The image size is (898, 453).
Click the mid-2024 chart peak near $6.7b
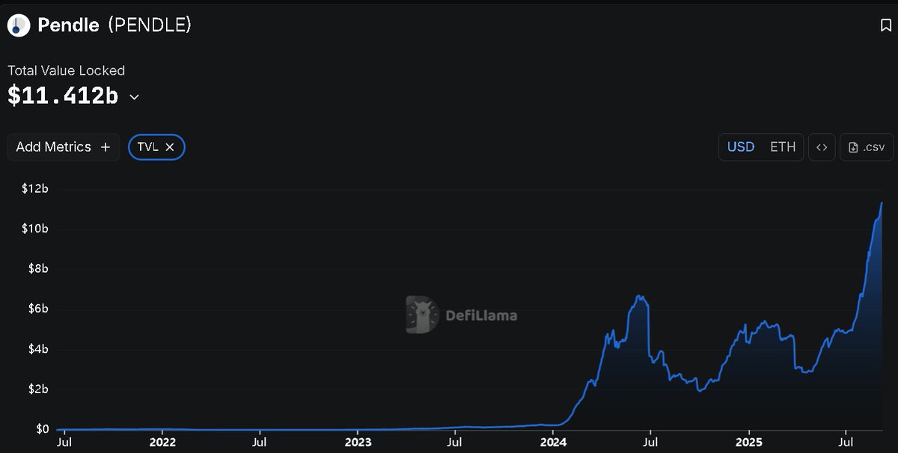[641, 297]
